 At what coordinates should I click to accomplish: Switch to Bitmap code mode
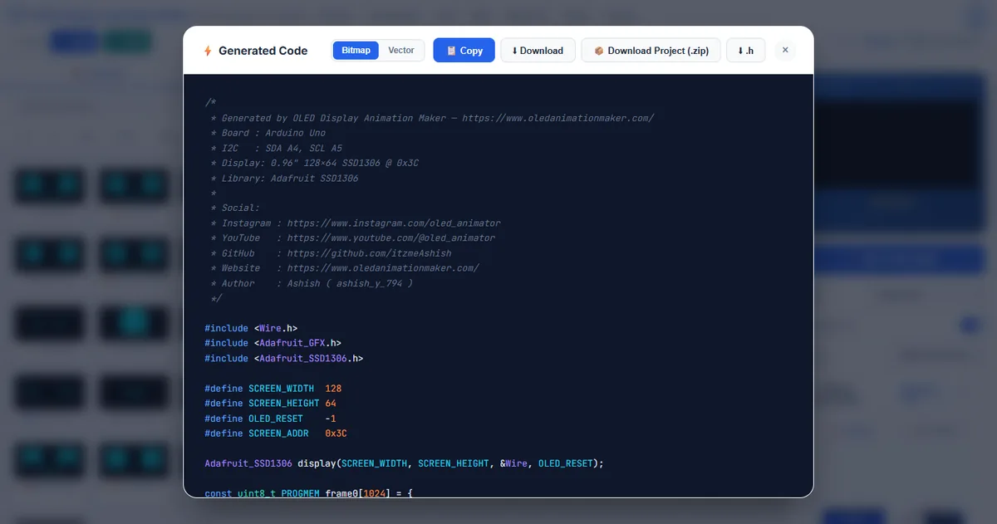[356, 51]
